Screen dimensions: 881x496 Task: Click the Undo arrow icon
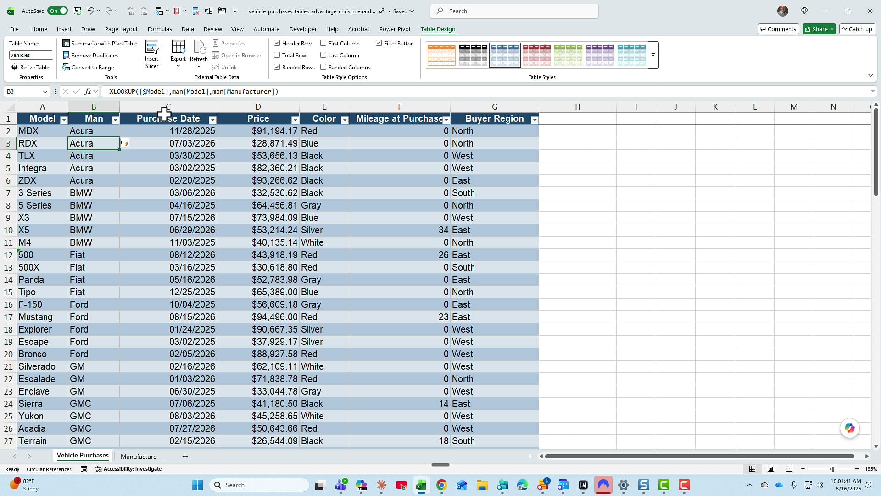pos(90,11)
